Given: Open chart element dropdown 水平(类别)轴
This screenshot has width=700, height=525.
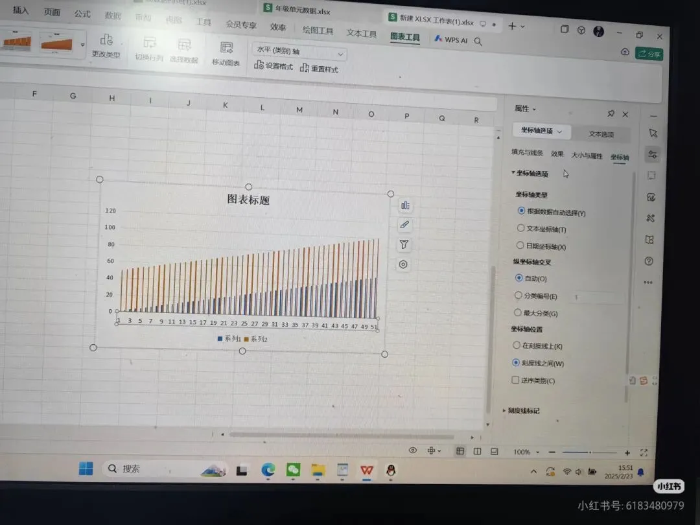Looking at the screenshot, I should click(299, 52).
